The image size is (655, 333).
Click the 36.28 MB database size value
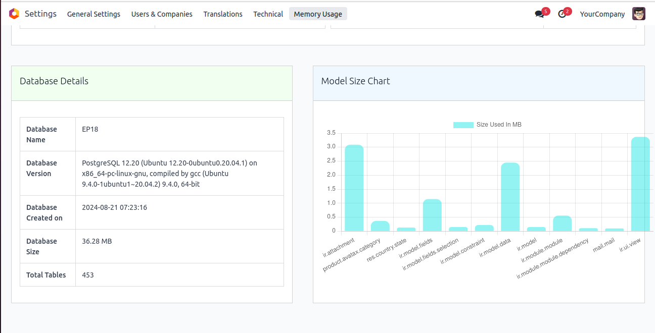pyautogui.click(x=97, y=241)
